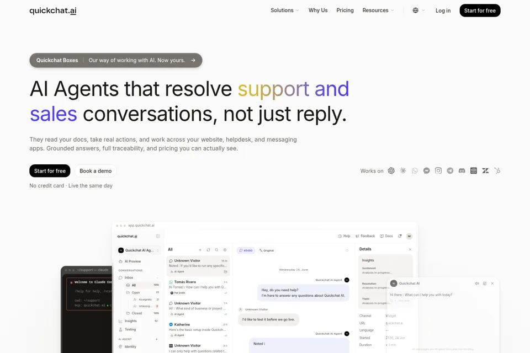530x353 pixels.
Task: Open the globe language selector in navbar
Action: (415, 10)
